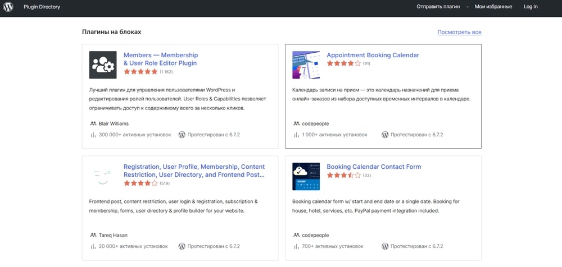Click author icon beside Blair Williams
Viewport: 562px width, 267px height.
(x=93, y=123)
